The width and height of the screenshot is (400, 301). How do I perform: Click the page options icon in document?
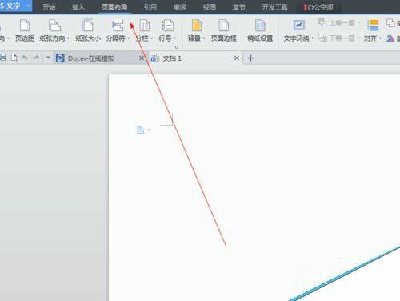coord(141,130)
